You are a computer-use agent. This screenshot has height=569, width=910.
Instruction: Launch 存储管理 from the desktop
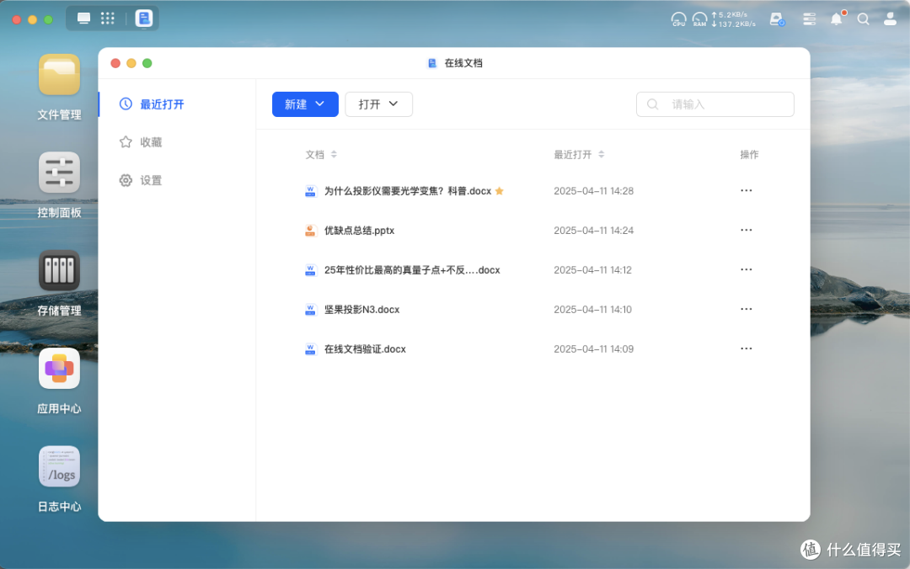(59, 270)
